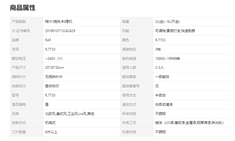Click the capacity value 3L(含)--5L(不含)
This screenshot has height=141, width=235.
(167, 22)
